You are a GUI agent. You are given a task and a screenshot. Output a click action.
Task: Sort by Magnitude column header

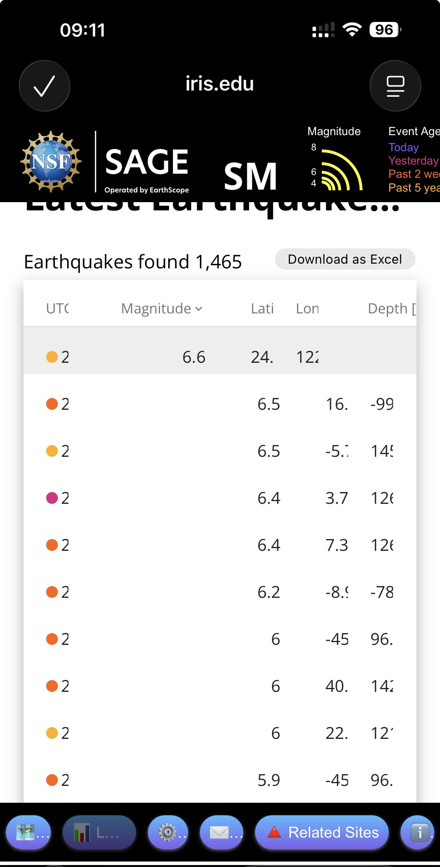click(x=161, y=309)
